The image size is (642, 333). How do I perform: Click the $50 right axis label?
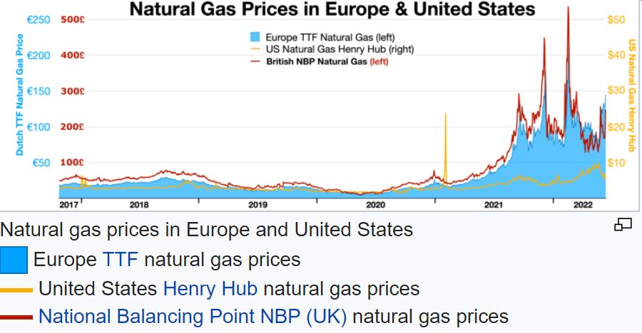[x=616, y=19]
